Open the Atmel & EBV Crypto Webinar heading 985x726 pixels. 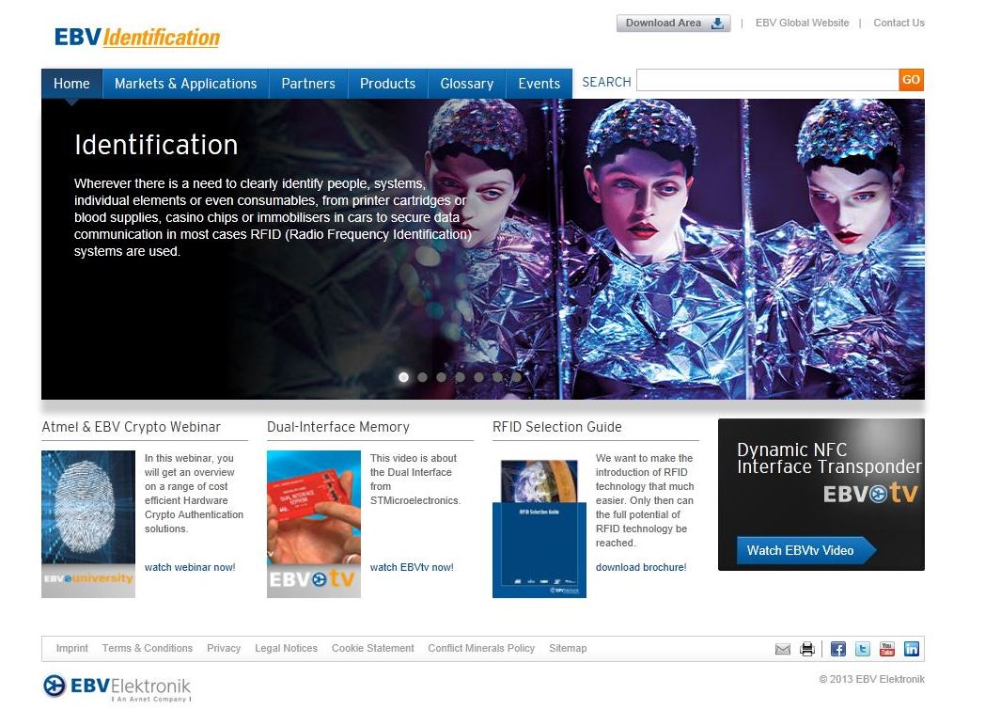[x=132, y=427]
